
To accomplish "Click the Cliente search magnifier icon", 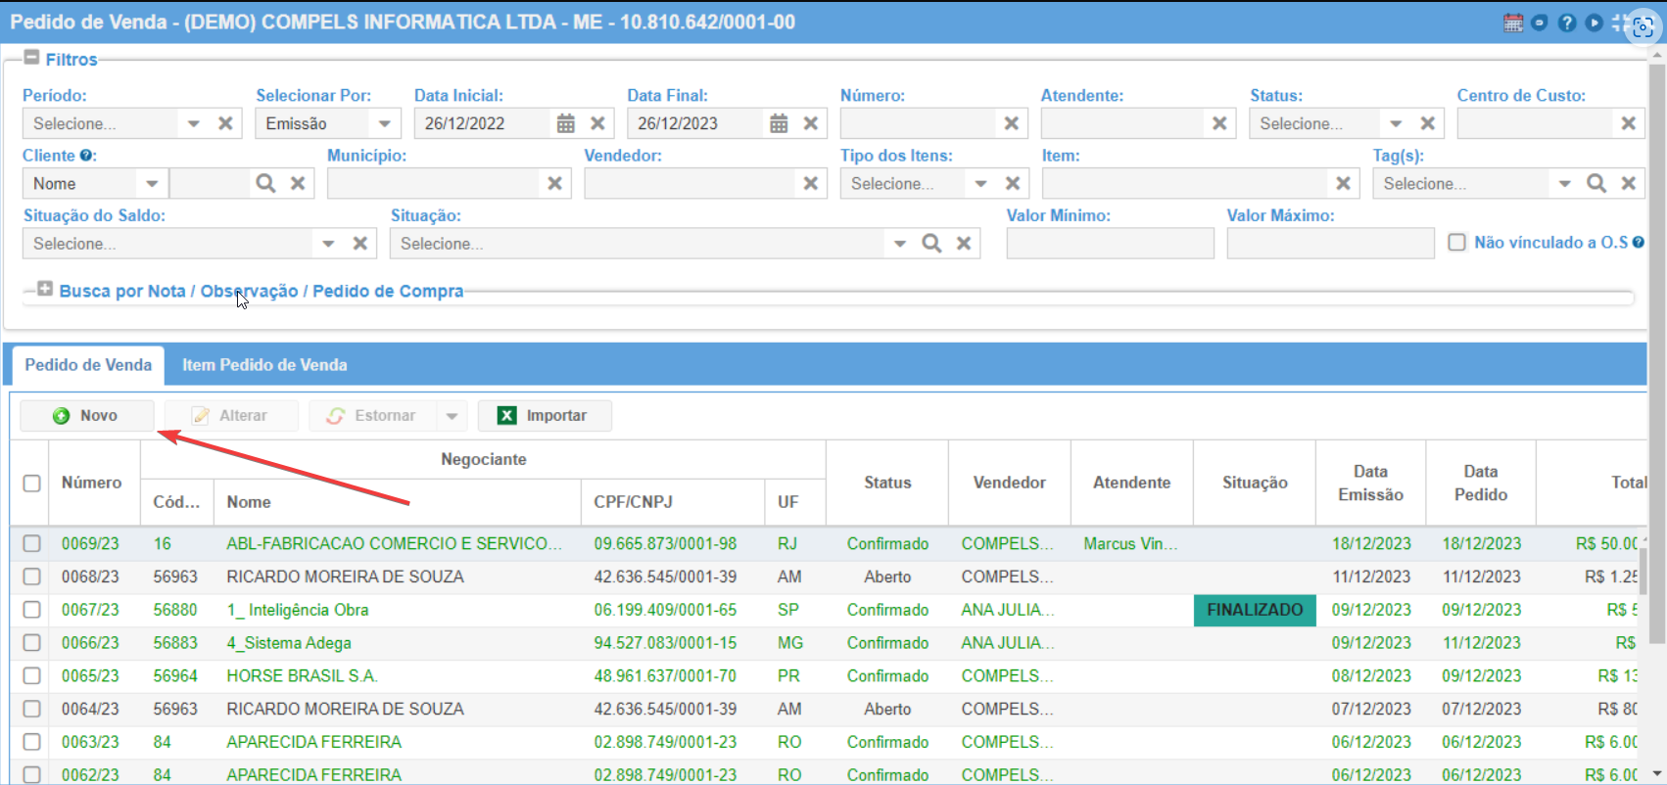I will [265, 183].
